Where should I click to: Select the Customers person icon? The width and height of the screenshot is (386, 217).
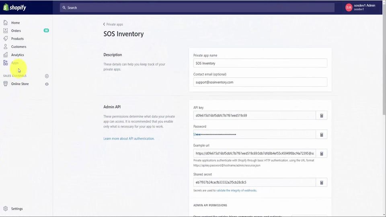5,47
